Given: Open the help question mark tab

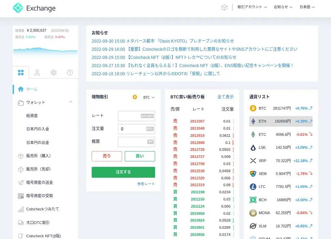Looking at the screenshot, I should [x=70, y=73].
